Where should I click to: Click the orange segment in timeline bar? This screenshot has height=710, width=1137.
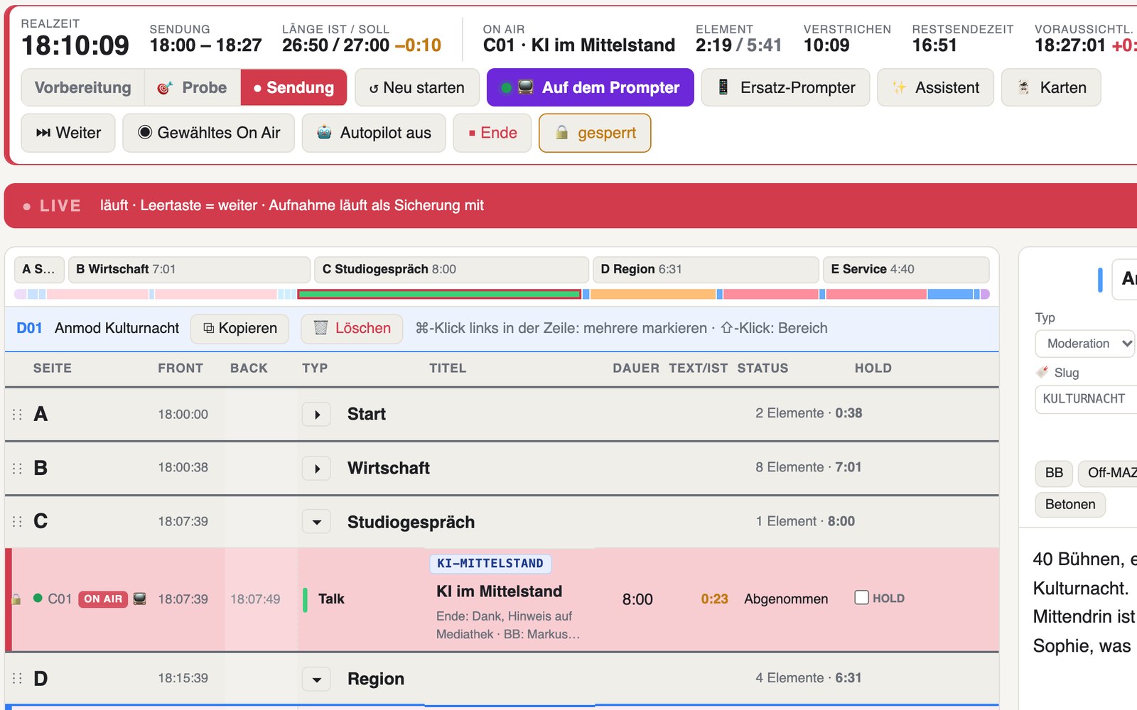pos(653,294)
